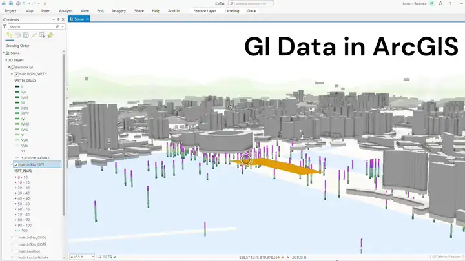Open the Map ribbon tab
The height and width of the screenshot is (261, 465).
click(x=29, y=11)
